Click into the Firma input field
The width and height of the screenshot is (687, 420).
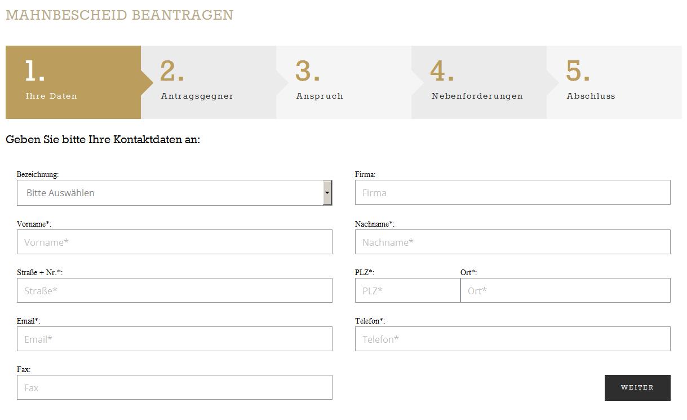tap(512, 193)
